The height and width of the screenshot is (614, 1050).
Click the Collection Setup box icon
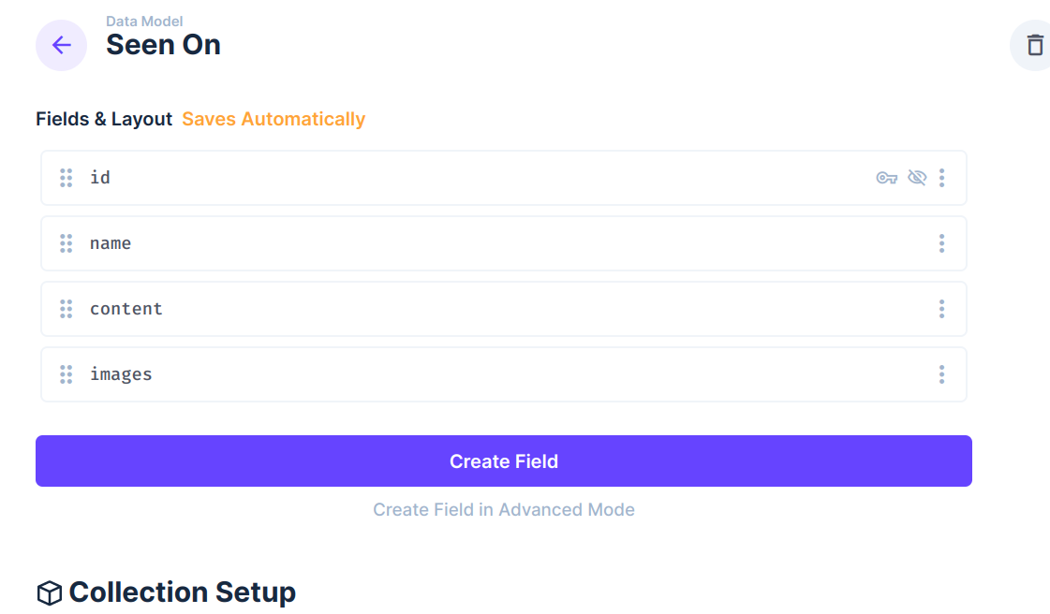coord(48,592)
